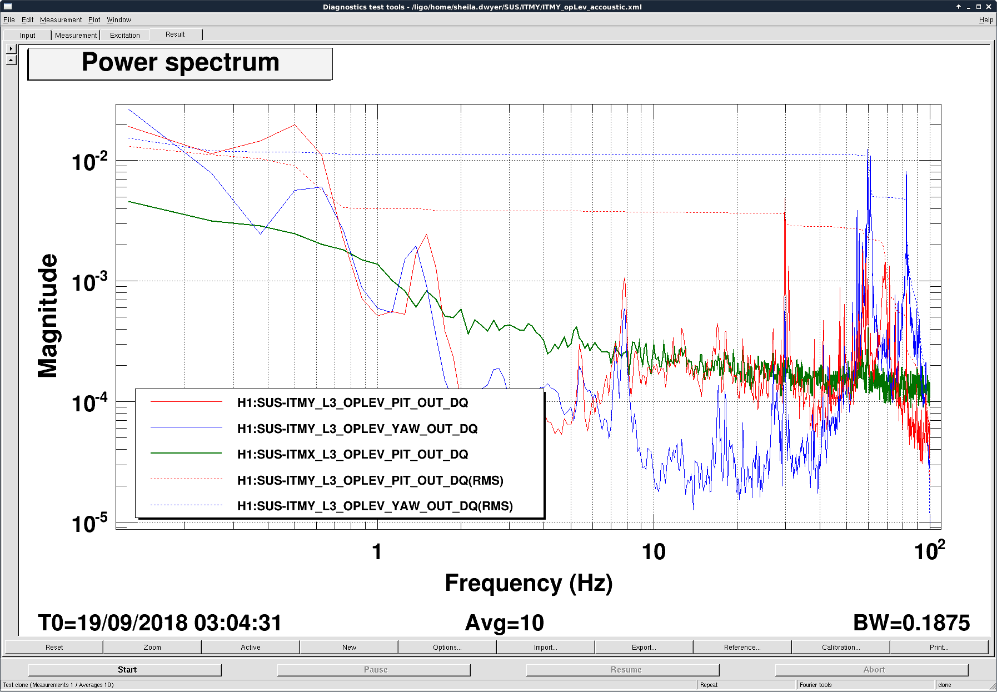
Task: Click the ITMX_L3_OPLEV_PIT legend entry
Action: [x=352, y=454]
